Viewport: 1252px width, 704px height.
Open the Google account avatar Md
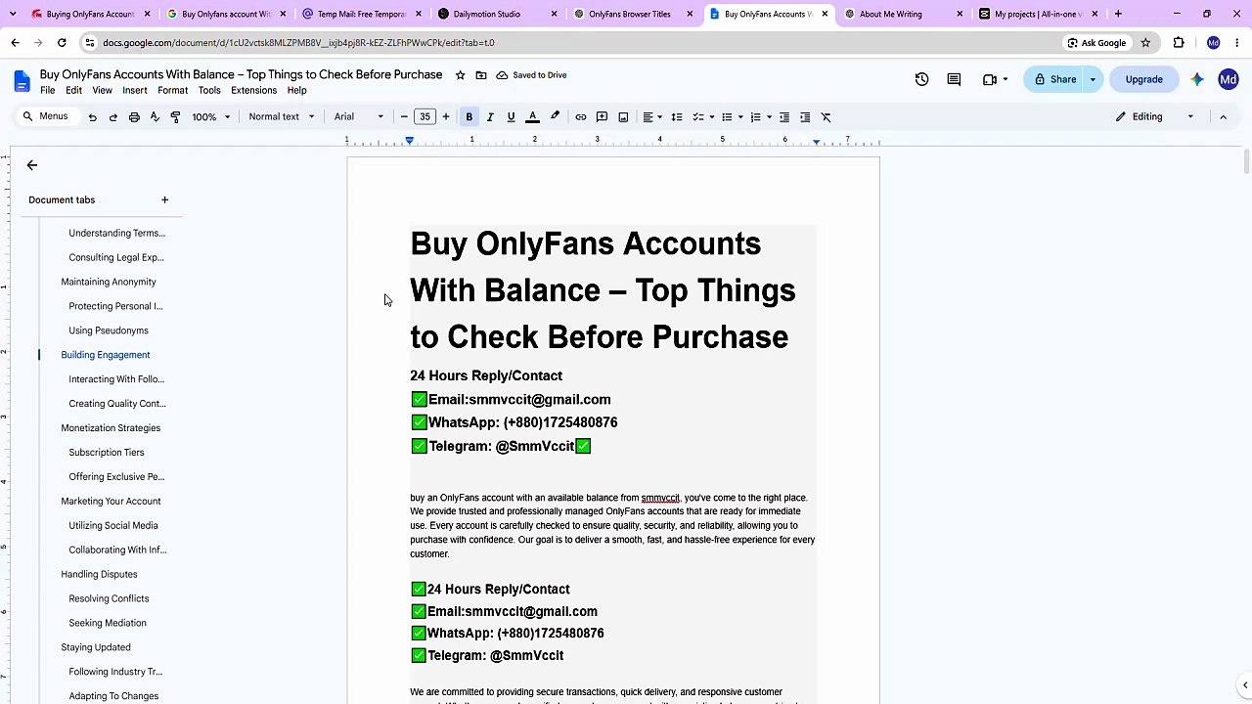coord(1229,79)
